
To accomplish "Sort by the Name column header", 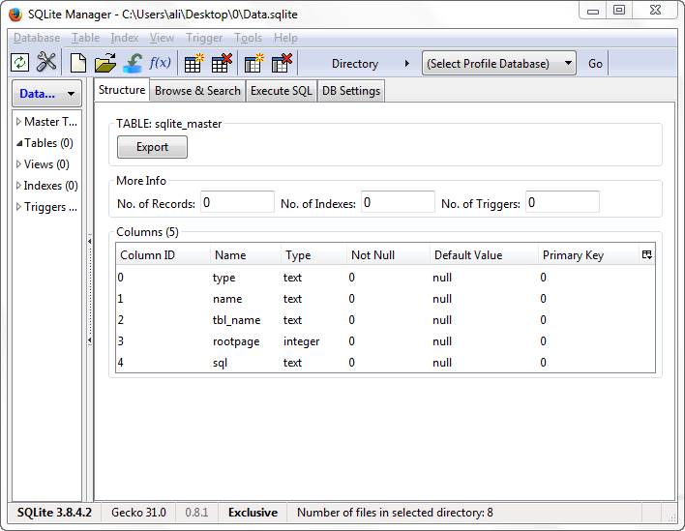I will pos(246,255).
